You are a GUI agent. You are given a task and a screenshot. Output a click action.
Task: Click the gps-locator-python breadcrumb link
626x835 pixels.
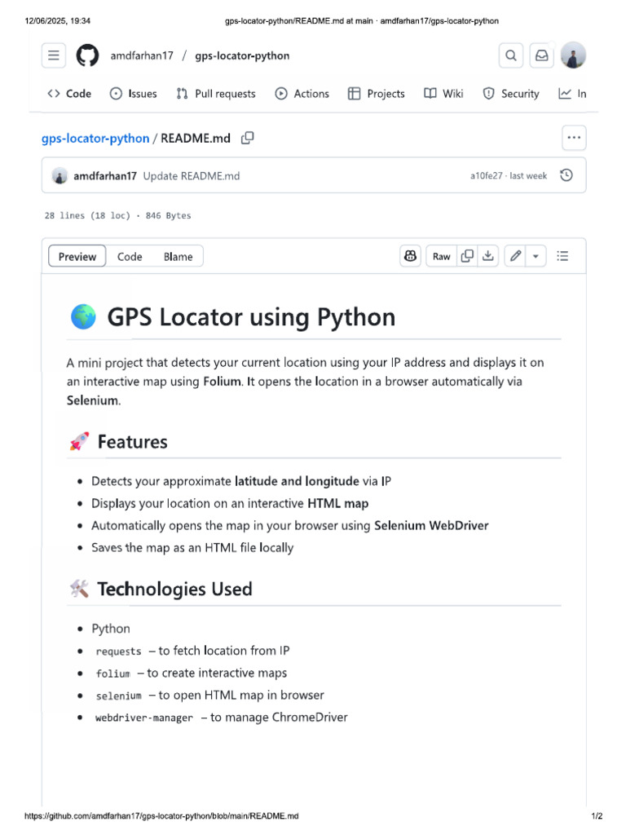click(95, 138)
